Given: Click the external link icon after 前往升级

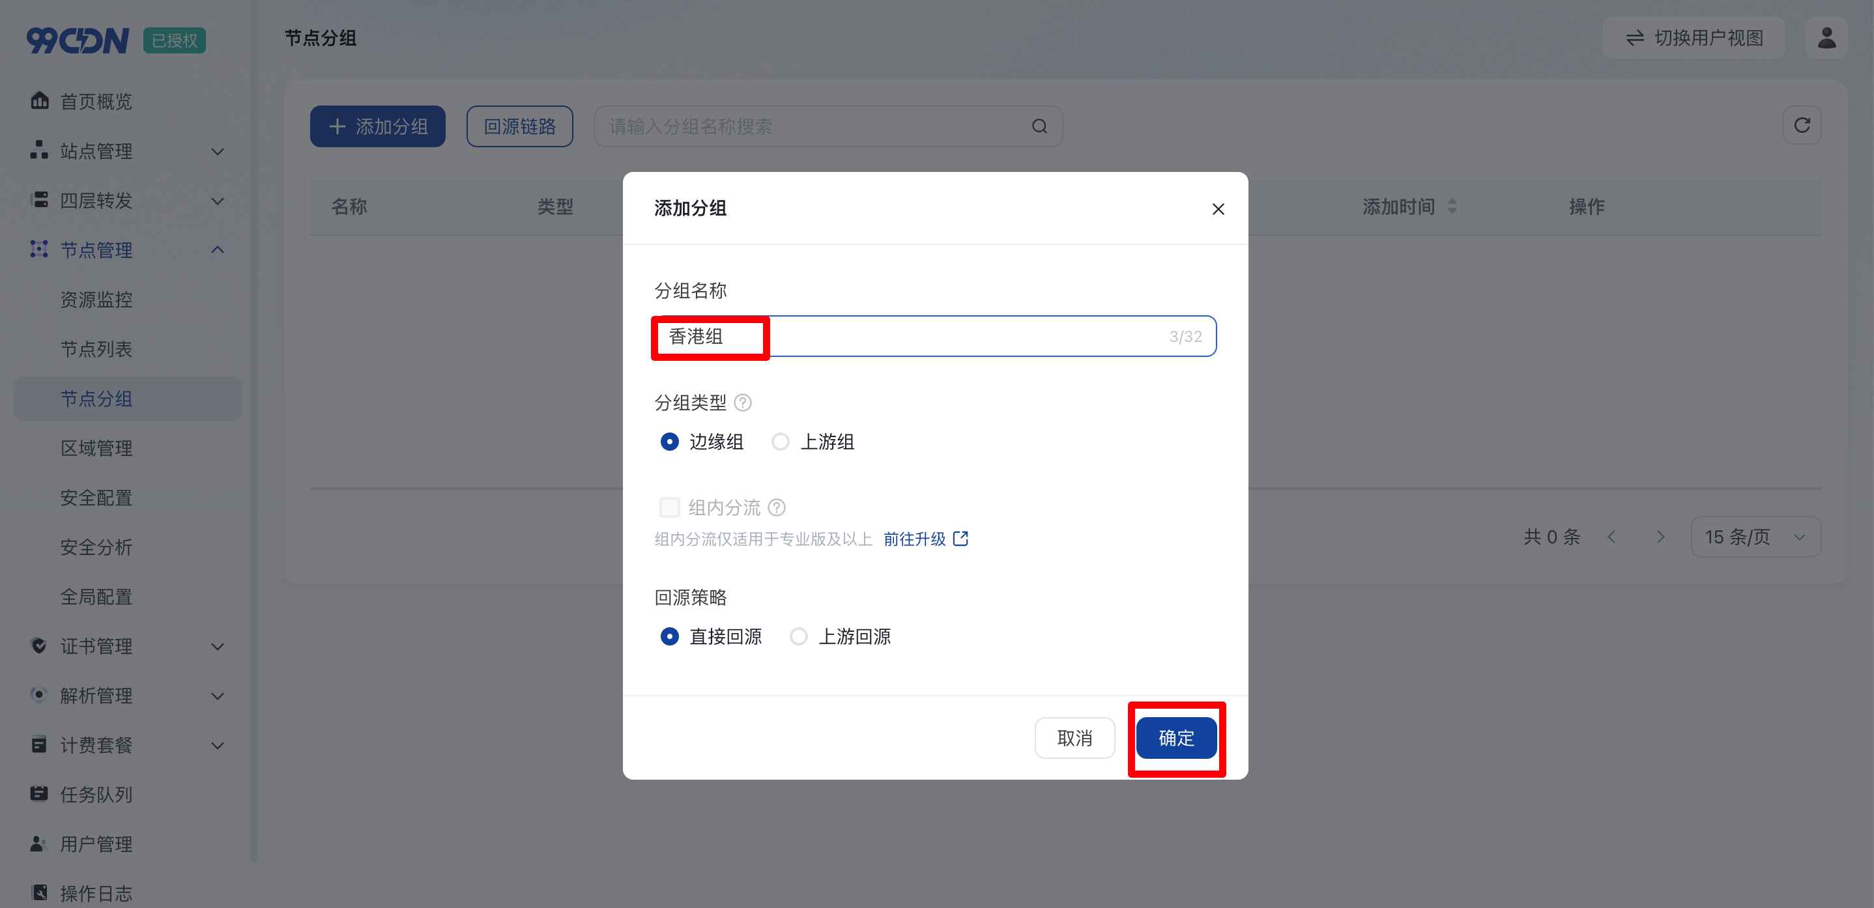Looking at the screenshot, I should (x=960, y=538).
